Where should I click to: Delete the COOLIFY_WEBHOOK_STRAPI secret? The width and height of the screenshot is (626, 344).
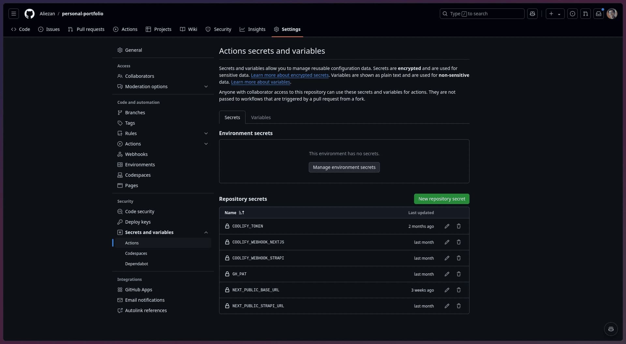[x=459, y=258]
